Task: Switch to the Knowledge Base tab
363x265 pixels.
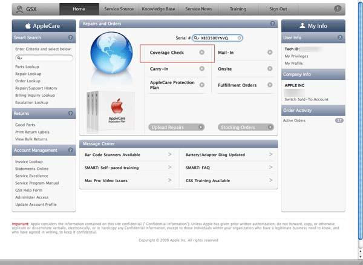Action: click(x=157, y=9)
